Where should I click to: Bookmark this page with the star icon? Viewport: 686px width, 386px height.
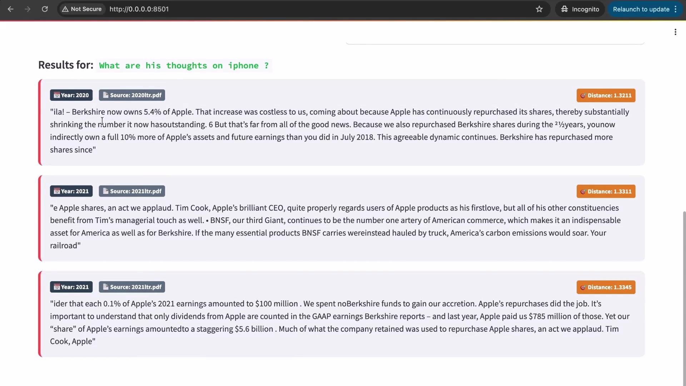tap(539, 9)
